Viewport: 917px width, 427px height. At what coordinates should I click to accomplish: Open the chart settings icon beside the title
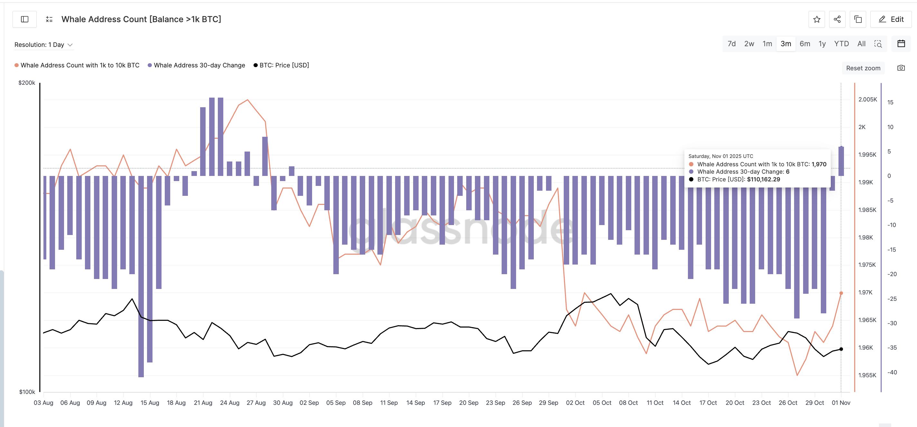point(50,19)
